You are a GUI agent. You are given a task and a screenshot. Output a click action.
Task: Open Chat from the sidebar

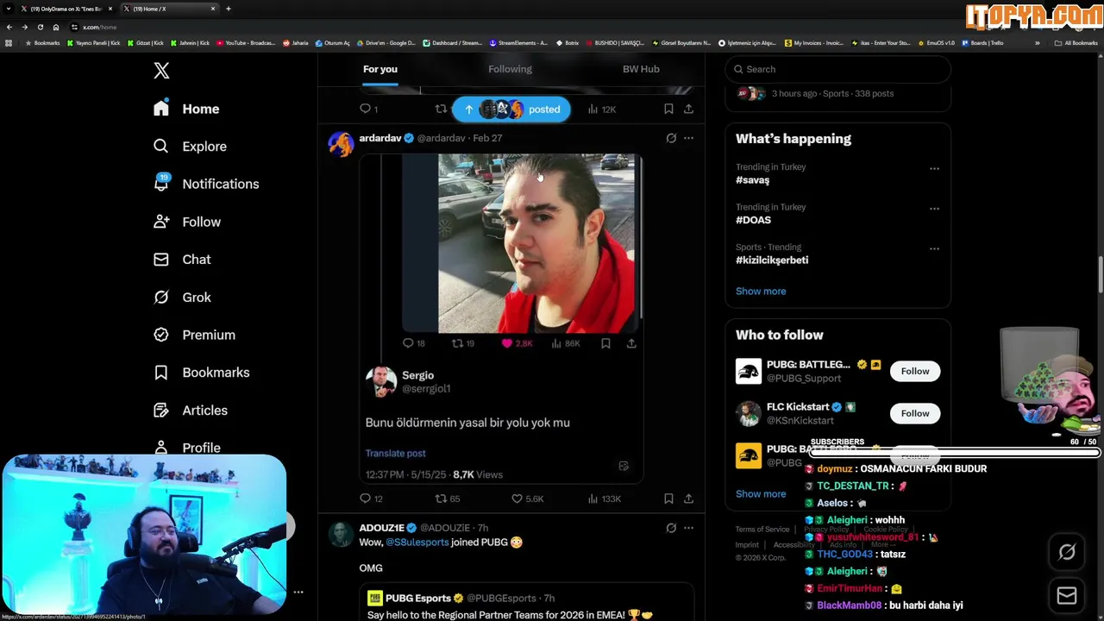click(182, 260)
